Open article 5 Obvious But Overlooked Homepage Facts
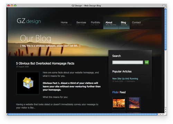Screen dimensions: 173x124 tap(45, 64)
